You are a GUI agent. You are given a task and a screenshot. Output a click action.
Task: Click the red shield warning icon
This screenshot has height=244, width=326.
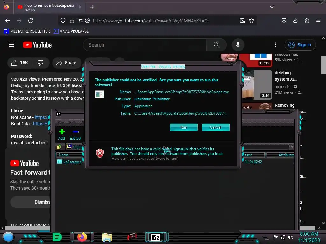click(x=100, y=153)
